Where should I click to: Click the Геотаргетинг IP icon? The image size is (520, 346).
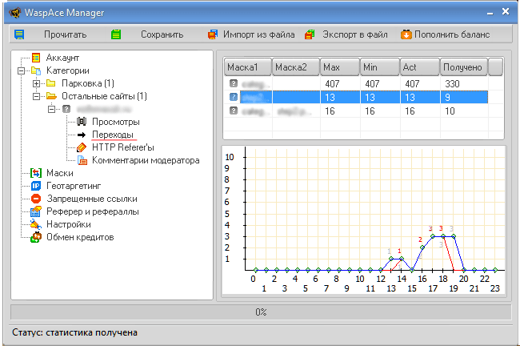pyautogui.click(x=36, y=186)
